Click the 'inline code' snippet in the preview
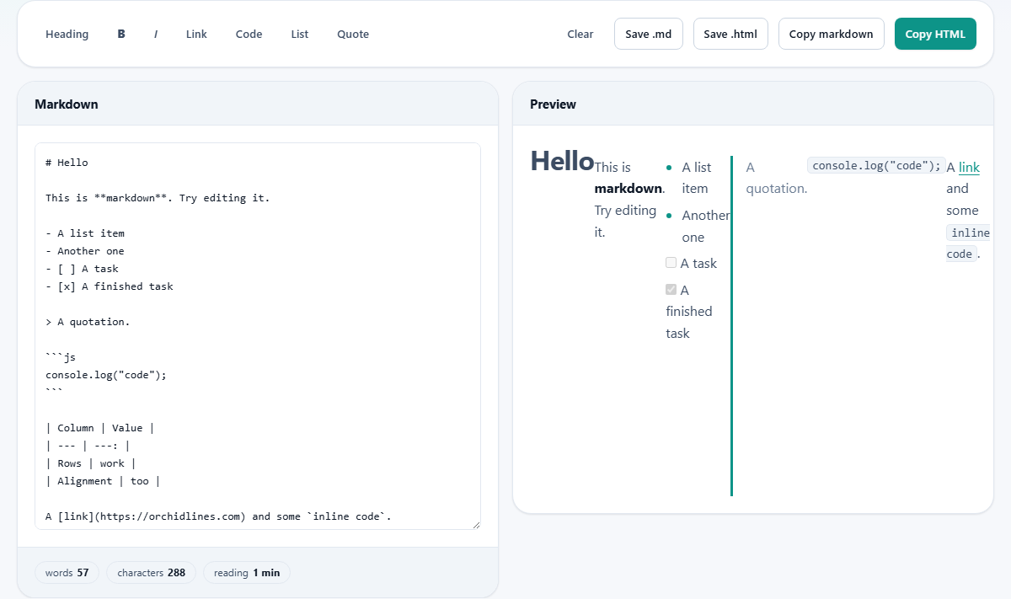The image size is (1011, 599). pos(968,243)
